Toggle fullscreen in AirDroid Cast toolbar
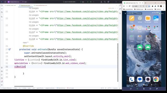 (150, 89)
